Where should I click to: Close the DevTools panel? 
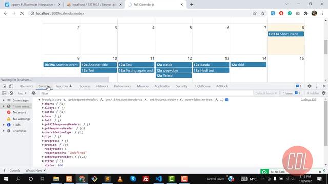click(x=324, y=86)
